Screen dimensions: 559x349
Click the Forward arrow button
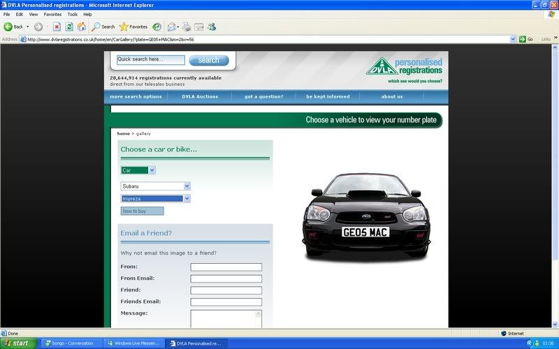coord(38,27)
